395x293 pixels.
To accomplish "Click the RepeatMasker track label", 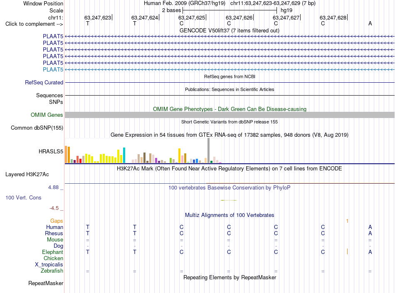I will click(46, 283).
